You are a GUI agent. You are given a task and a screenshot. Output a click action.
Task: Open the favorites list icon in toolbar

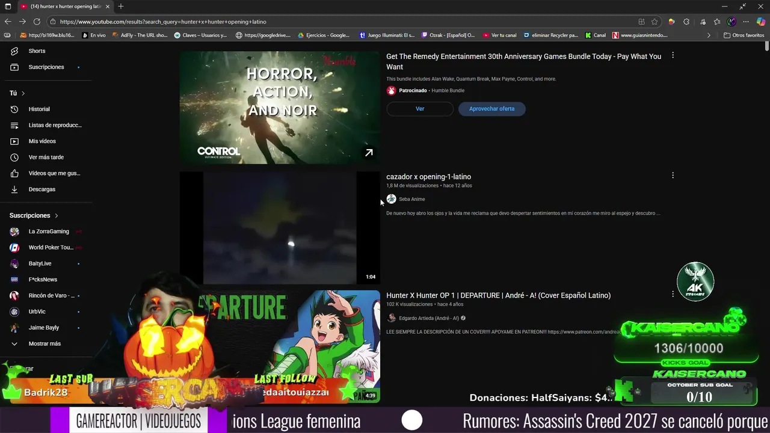[x=716, y=22]
